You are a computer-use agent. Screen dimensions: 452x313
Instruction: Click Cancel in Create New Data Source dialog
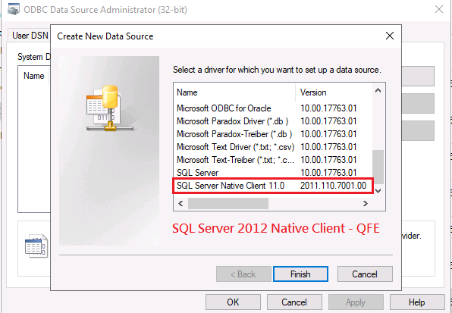pos(365,274)
